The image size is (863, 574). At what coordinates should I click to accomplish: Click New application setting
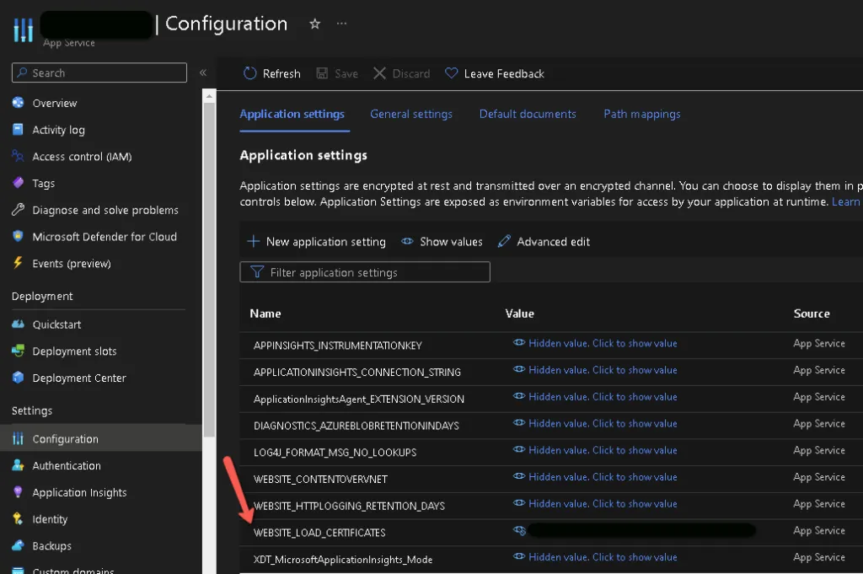317,242
